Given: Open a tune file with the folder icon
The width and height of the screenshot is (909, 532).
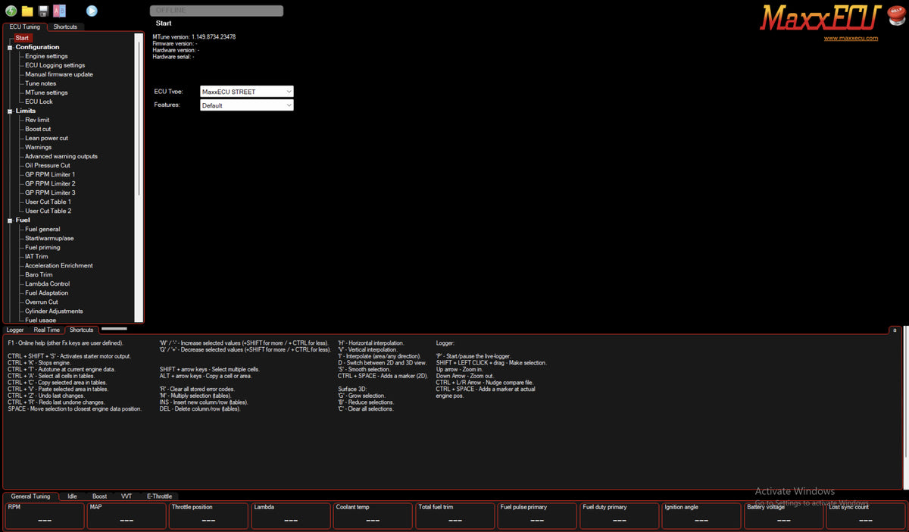Looking at the screenshot, I should pyautogui.click(x=27, y=11).
